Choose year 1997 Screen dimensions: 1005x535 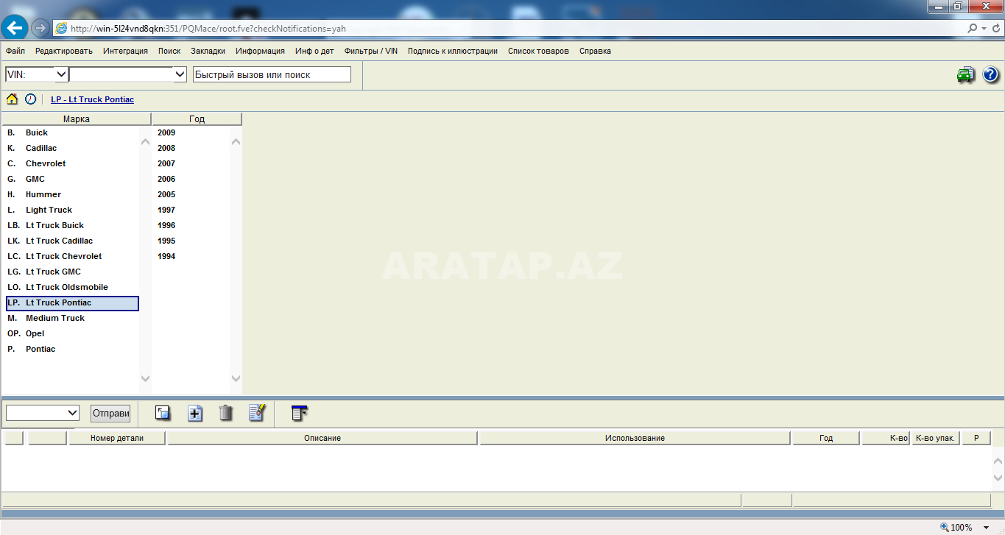click(166, 210)
